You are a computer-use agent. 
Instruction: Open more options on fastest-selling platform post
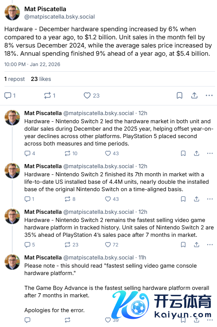[x=210, y=245]
